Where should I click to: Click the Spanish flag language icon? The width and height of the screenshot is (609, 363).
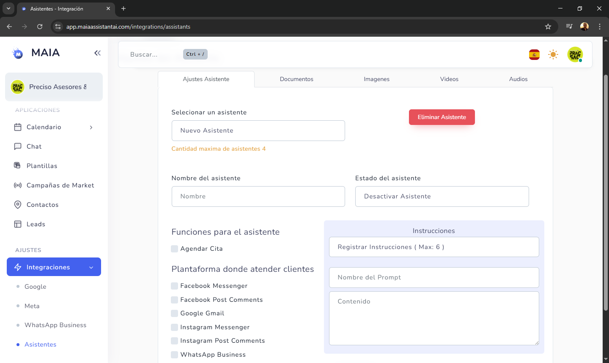click(534, 54)
